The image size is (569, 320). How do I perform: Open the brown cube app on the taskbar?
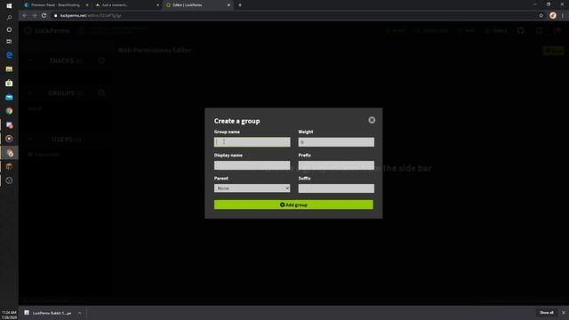click(x=9, y=166)
